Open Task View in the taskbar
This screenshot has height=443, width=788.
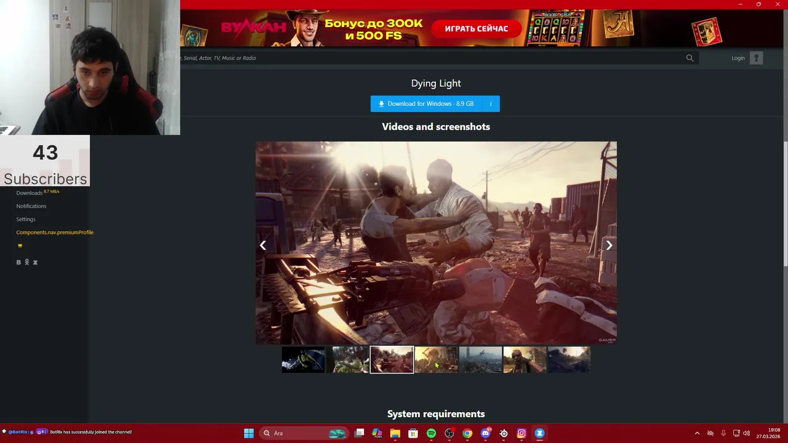click(360, 433)
